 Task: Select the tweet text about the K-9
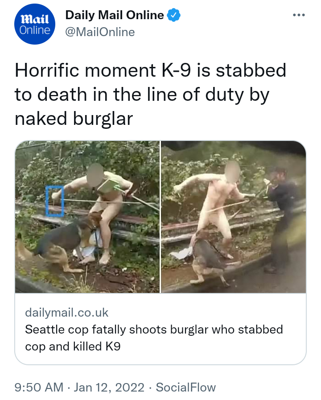coord(150,94)
